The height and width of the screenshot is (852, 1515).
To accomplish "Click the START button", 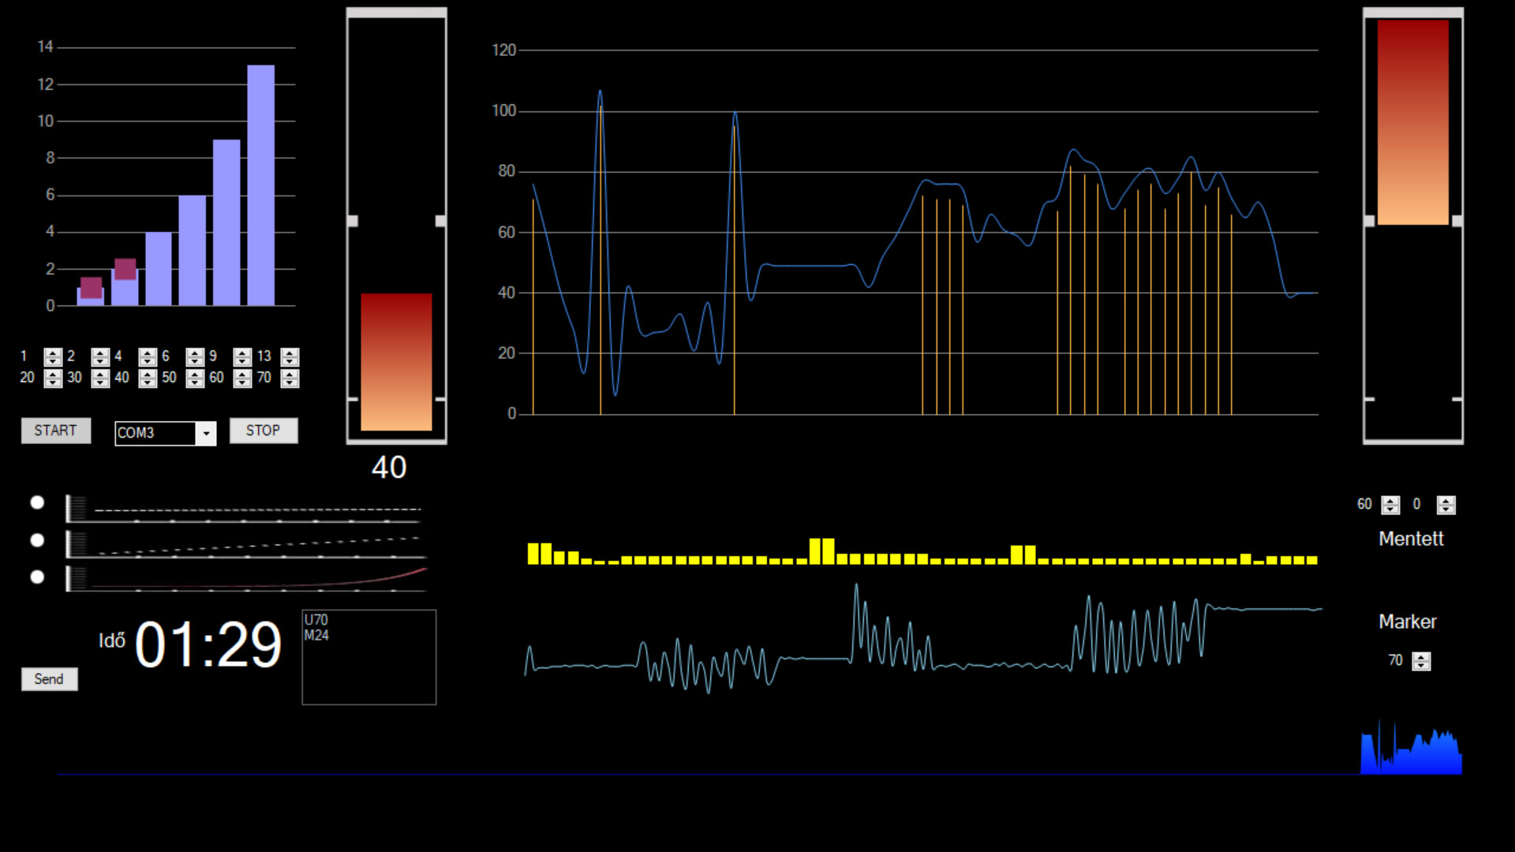I will pyautogui.click(x=55, y=431).
